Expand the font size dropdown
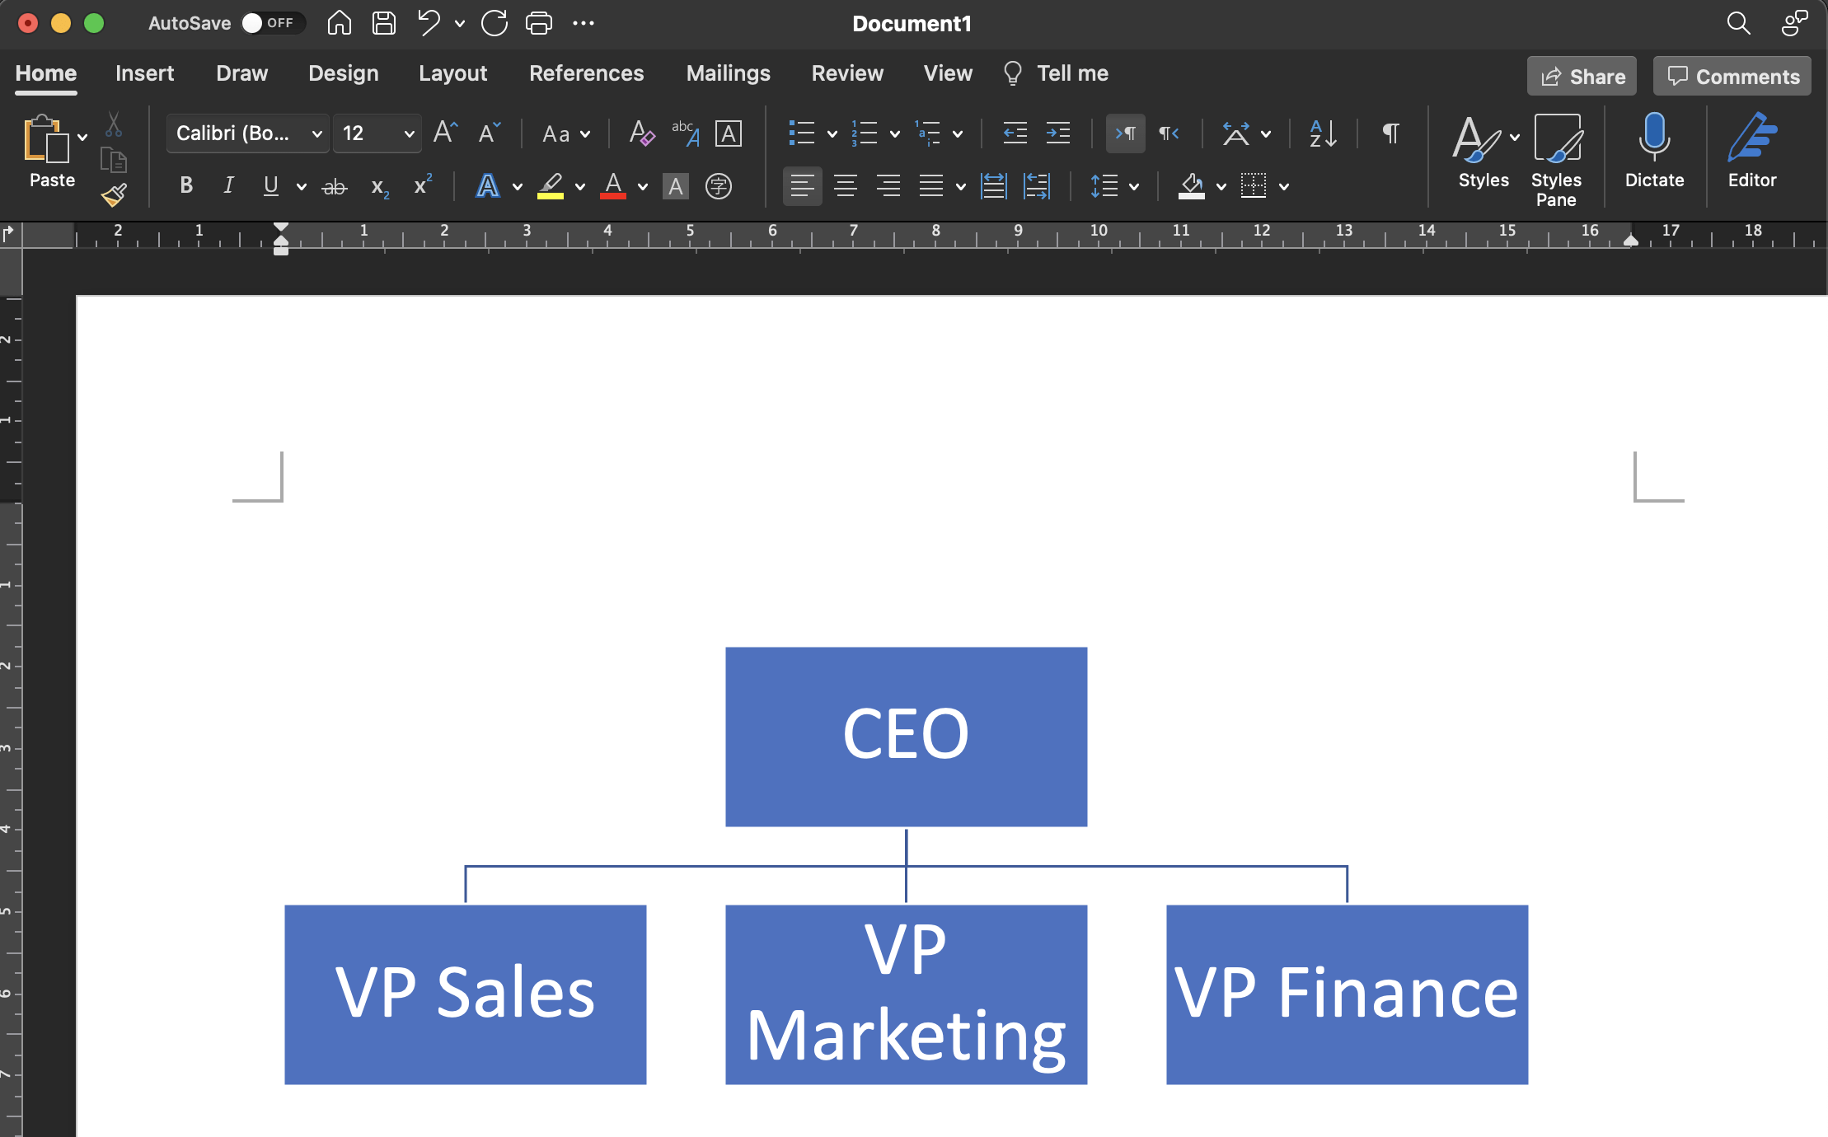 (409, 133)
